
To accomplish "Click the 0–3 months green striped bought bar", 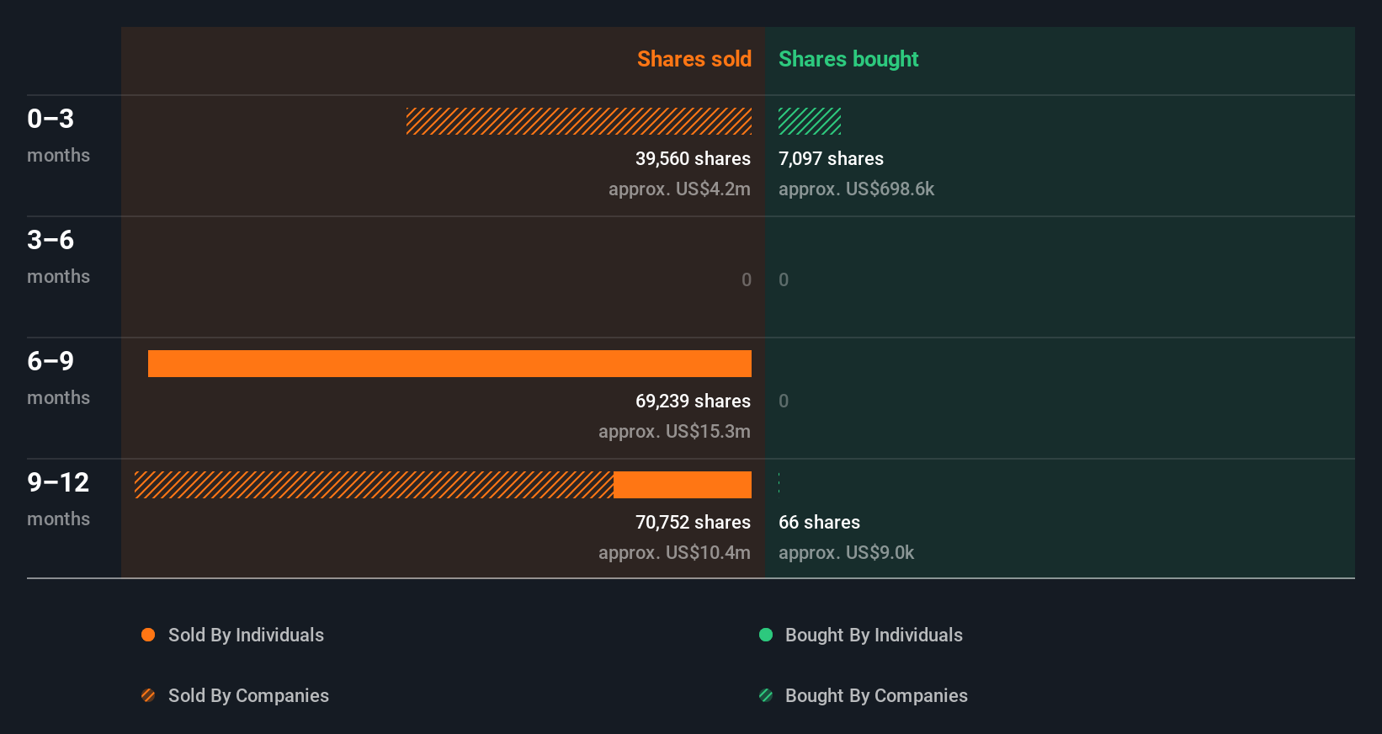I will point(810,121).
